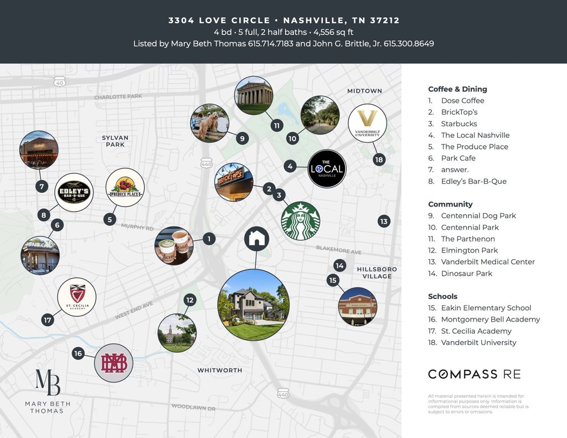Click the Eakin Elementary School photo

coord(358,307)
